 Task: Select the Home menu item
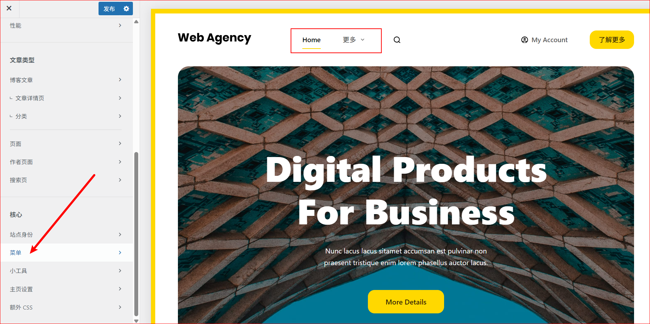tap(312, 40)
